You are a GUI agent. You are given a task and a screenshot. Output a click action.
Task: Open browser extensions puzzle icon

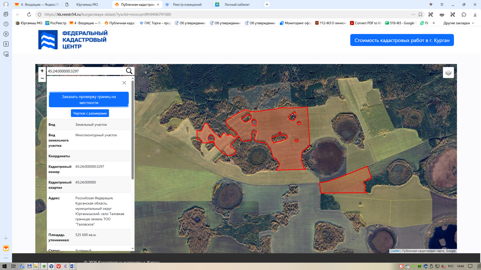[x=464, y=14]
